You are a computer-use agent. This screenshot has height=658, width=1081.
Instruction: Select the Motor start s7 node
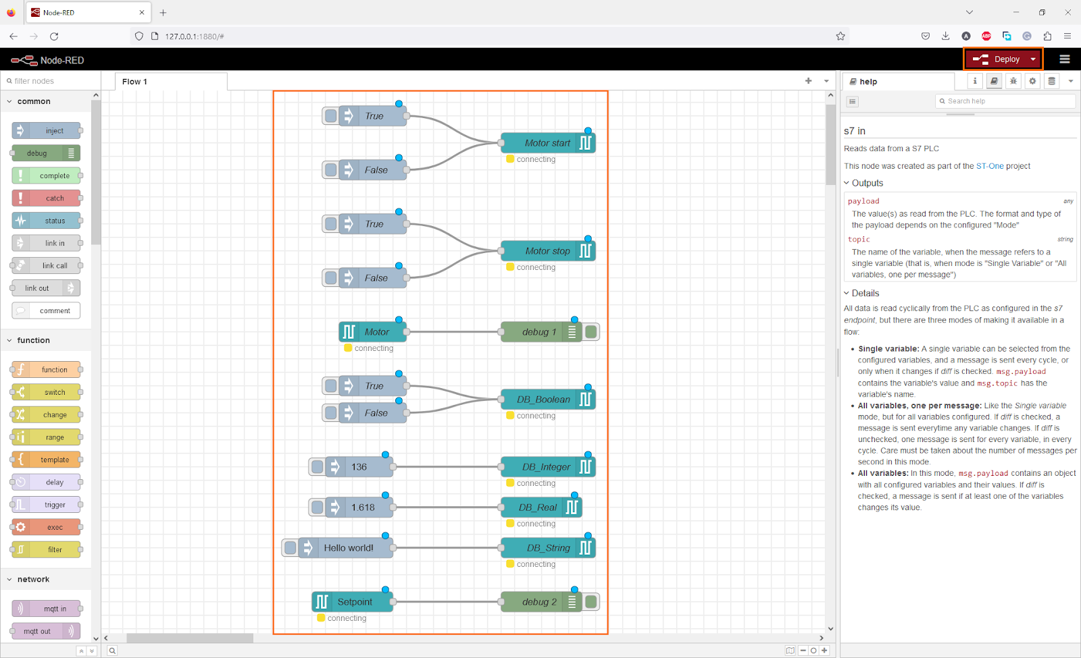pos(548,143)
